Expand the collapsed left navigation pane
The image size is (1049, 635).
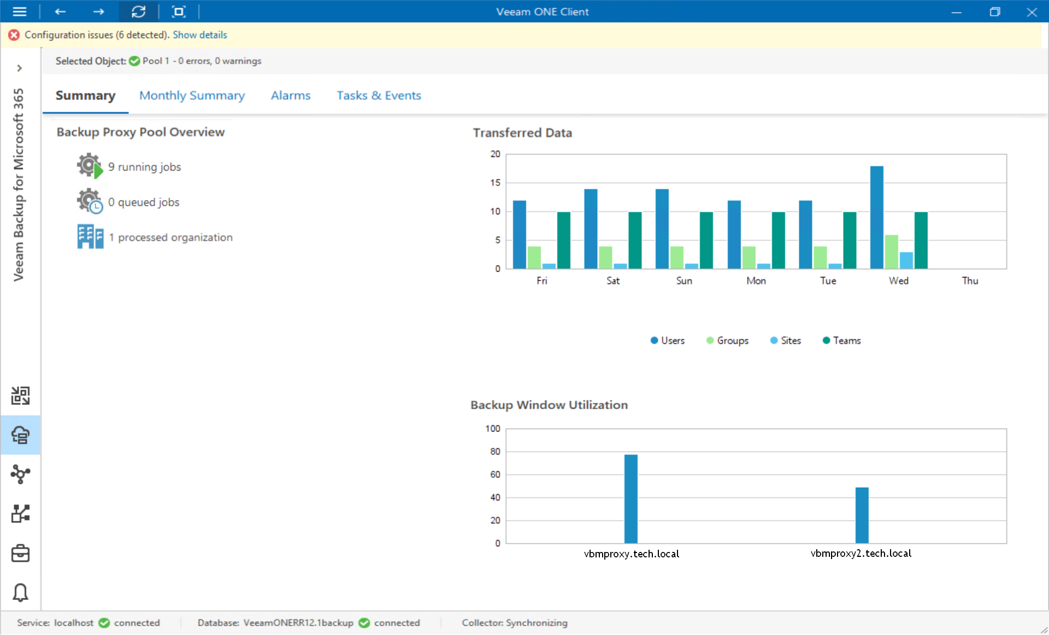click(x=20, y=68)
